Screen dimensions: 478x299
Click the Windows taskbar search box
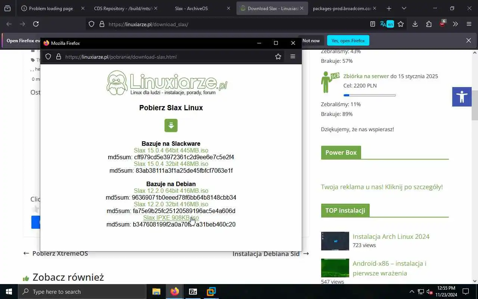82,292
